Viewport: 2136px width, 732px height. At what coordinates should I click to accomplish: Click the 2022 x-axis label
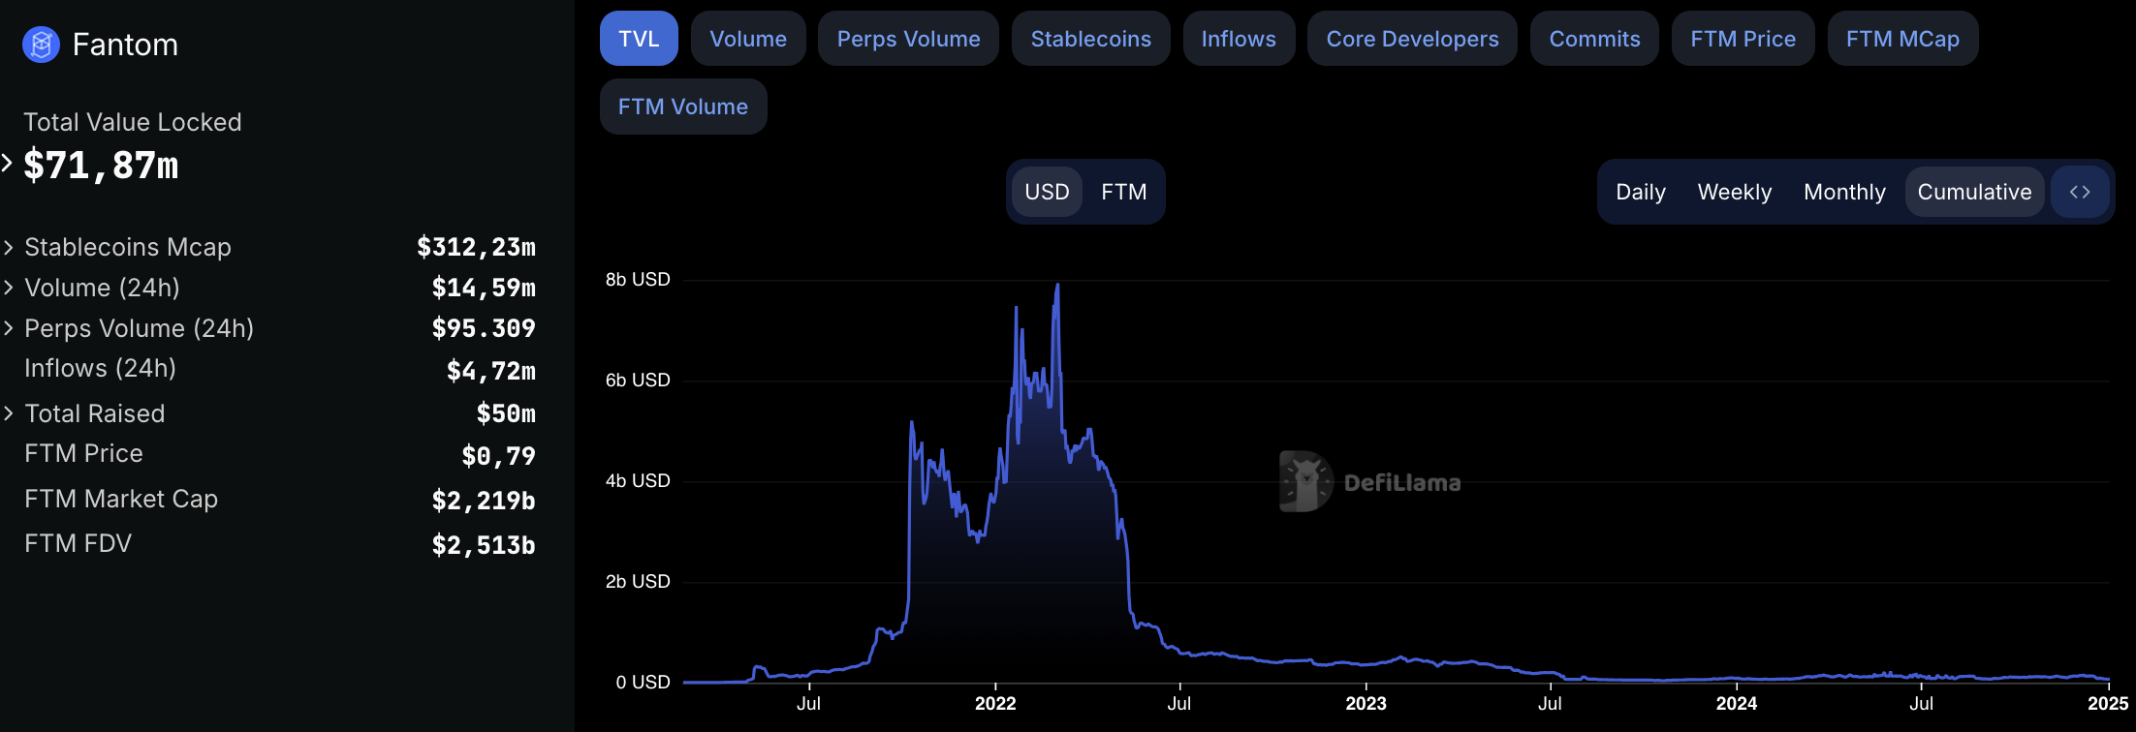click(995, 704)
